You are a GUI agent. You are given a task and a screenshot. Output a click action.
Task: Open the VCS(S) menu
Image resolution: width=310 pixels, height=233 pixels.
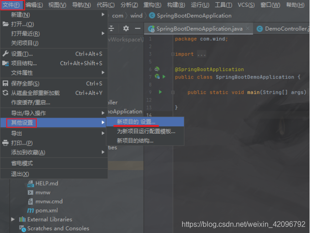tap(246, 5)
